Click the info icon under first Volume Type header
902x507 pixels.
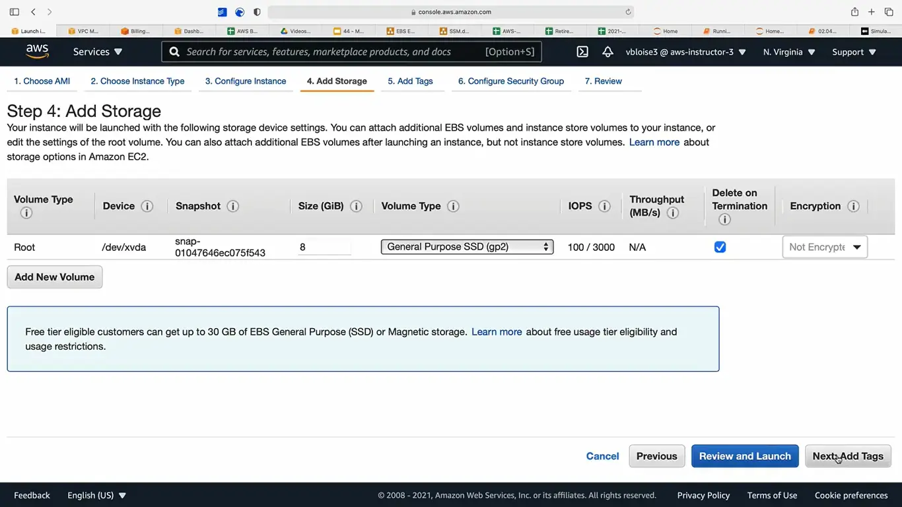[x=26, y=213]
